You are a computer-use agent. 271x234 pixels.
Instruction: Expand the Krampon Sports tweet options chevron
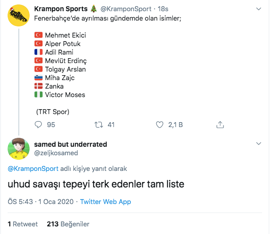click(x=258, y=9)
